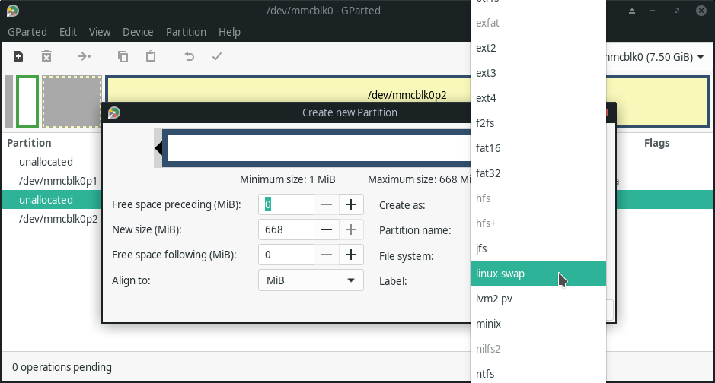Screen dimensions: 715x383
Task: Choose minix from file system list
Action: [538, 324]
